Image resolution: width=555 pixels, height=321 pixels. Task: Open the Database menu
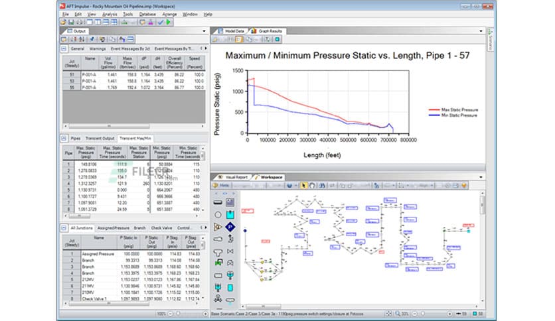click(x=147, y=14)
